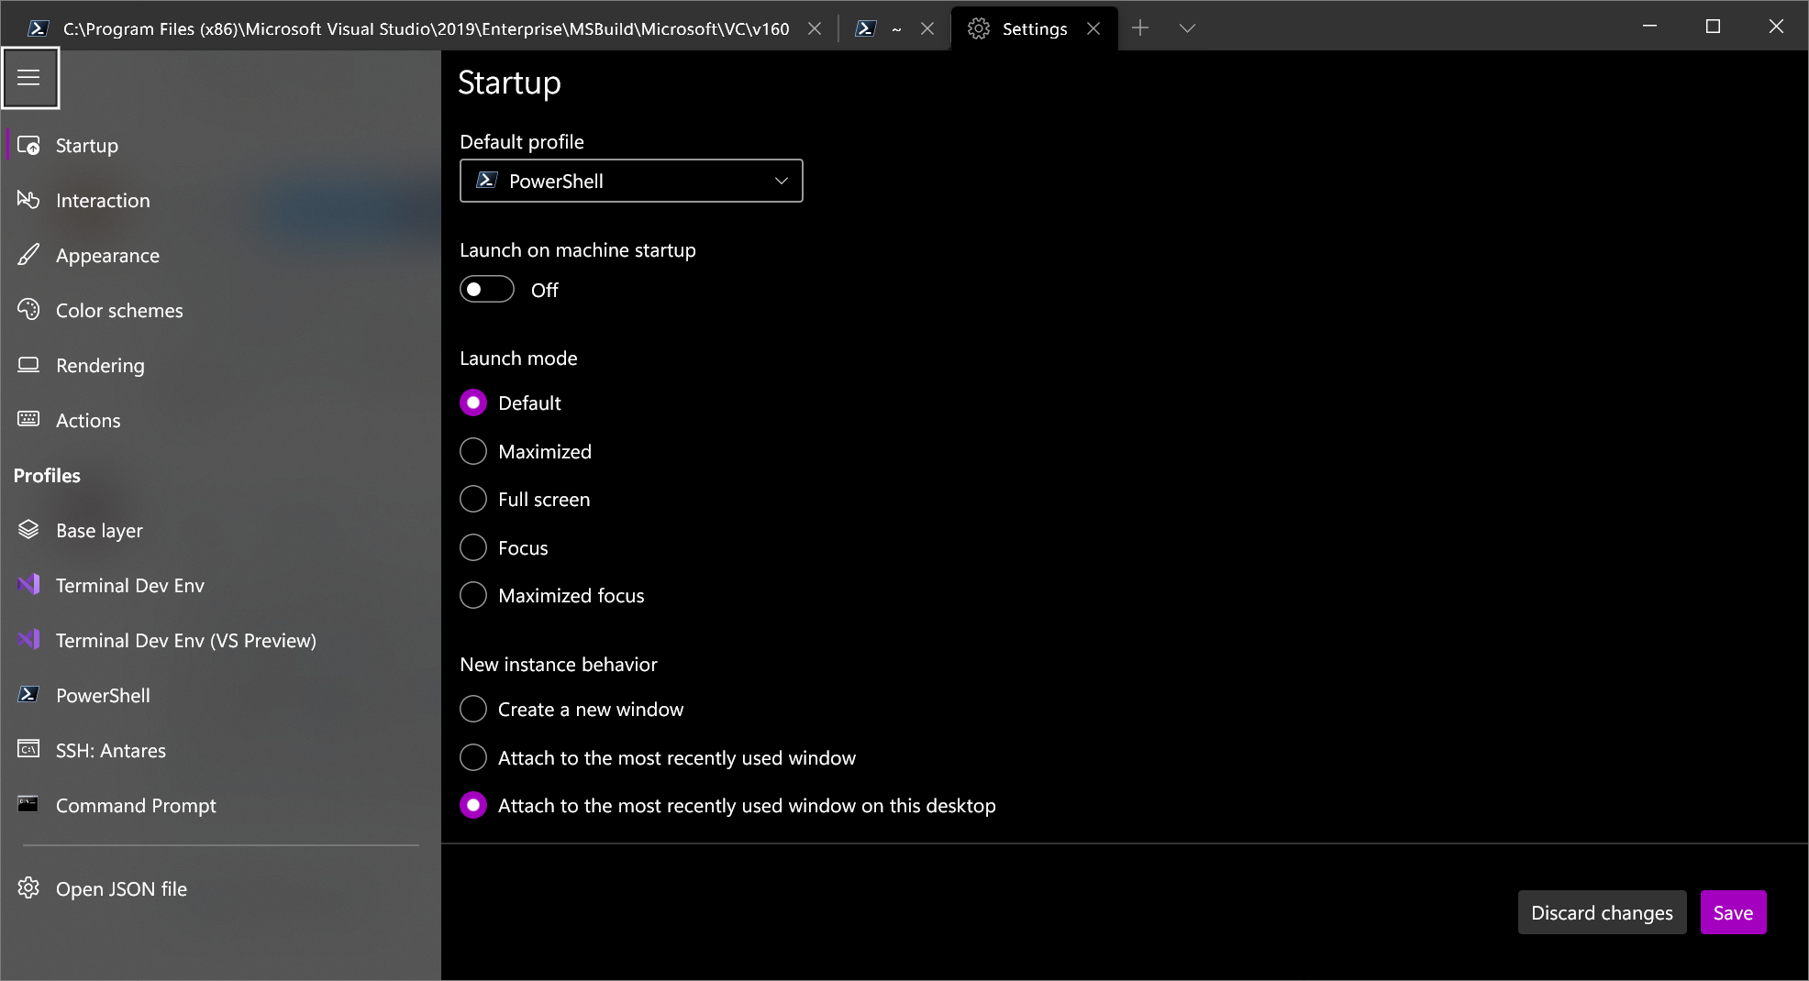This screenshot has width=1809, height=981.
Task: Switch to the Visual Studio path tab
Action: [426, 28]
